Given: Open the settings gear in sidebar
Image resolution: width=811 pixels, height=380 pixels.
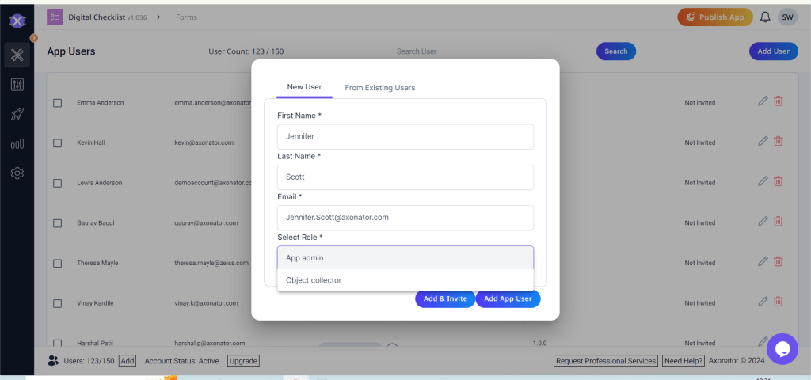Looking at the screenshot, I should pyautogui.click(x=17, y=173).
